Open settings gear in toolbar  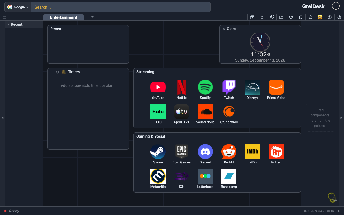click(339, 17)
